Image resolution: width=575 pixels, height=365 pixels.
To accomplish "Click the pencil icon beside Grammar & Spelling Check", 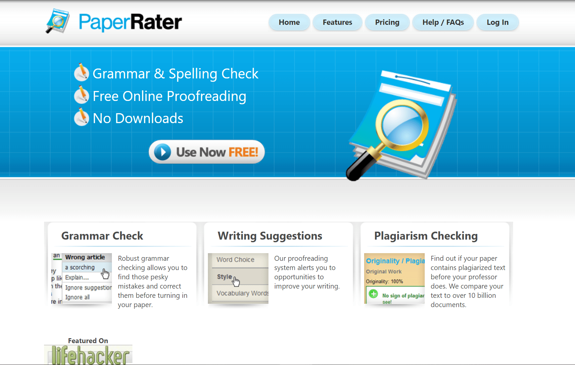I will [x=81, y=72].
